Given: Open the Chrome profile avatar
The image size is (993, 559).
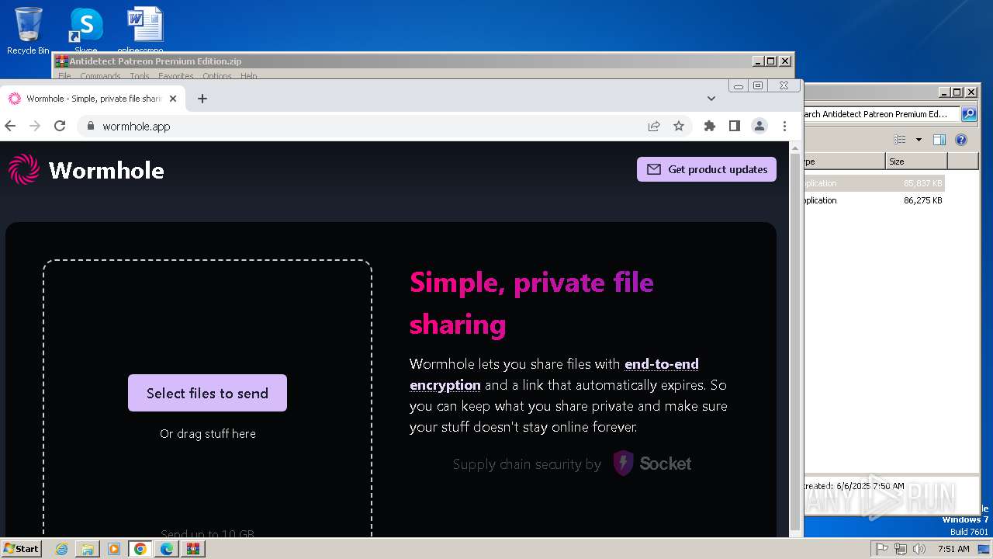Looking at the screenshot, I should tap(759, 126).
